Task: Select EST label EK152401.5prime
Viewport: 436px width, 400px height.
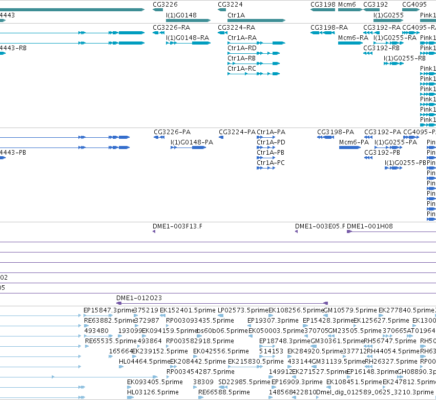Action: [188, 310]
